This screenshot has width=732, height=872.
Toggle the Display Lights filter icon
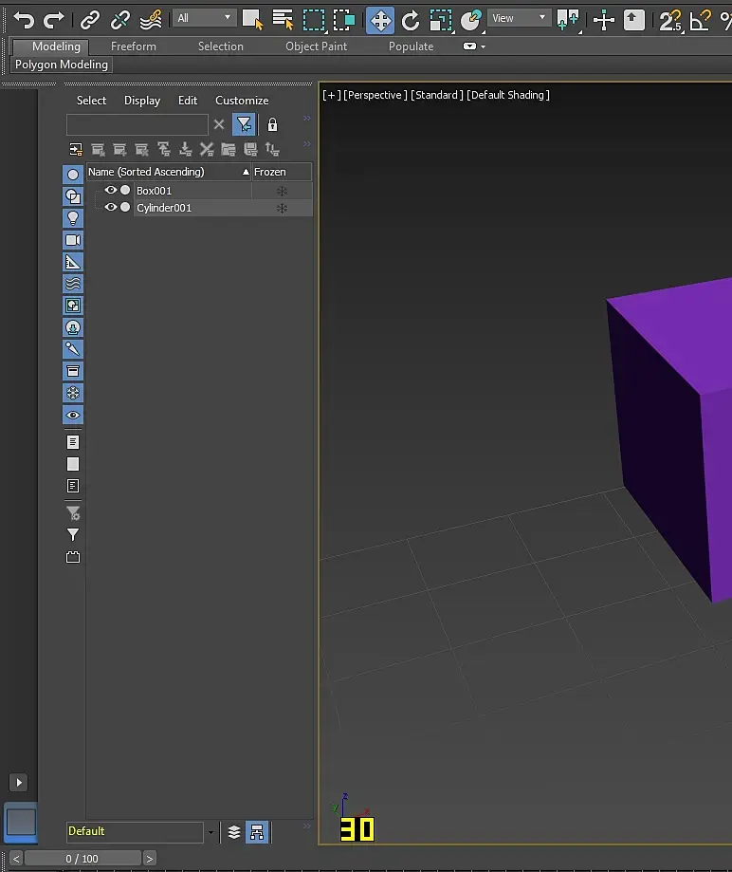pos(73,218)
